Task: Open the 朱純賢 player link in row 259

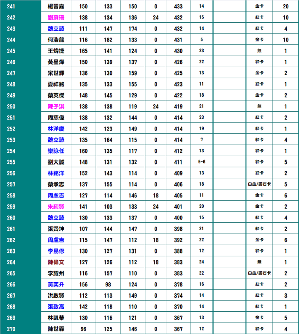Action: [56, 206]
